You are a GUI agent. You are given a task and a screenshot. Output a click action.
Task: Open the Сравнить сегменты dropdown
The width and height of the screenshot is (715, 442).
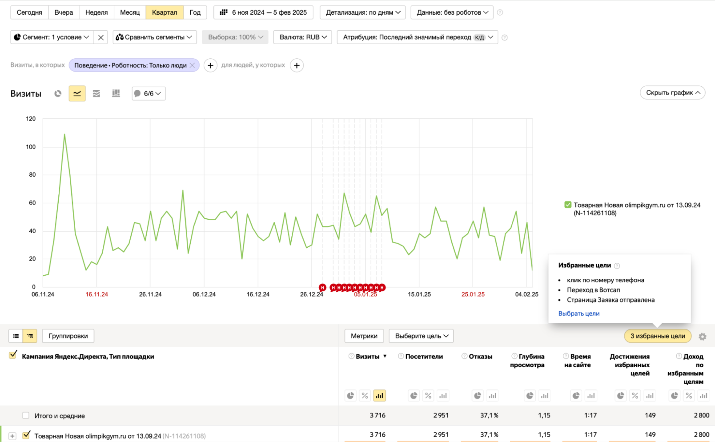coord(155,37)
